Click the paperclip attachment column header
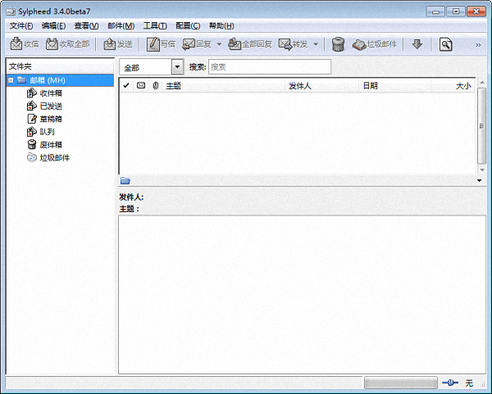 (155, 85)
